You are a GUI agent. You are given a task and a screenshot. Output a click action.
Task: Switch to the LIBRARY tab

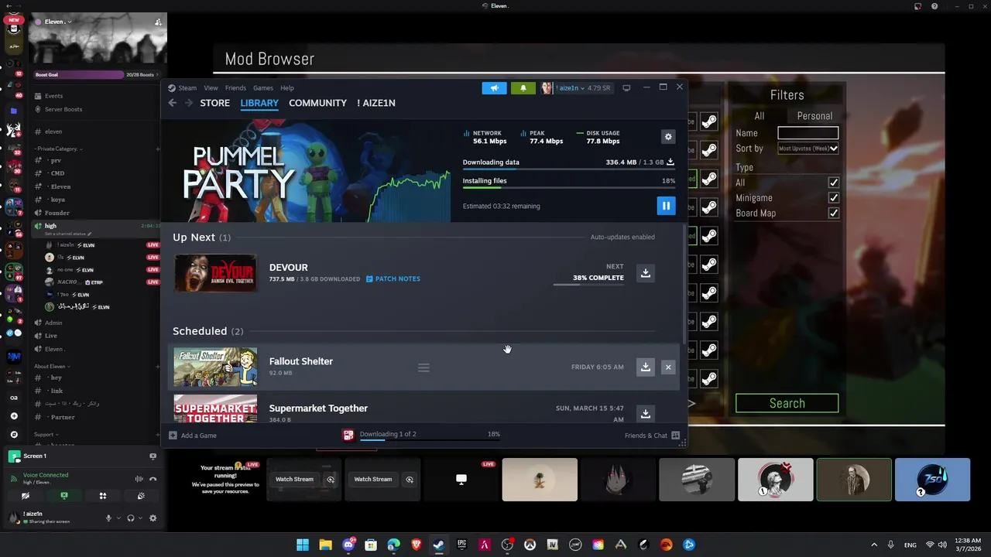(x=259, y=103)
